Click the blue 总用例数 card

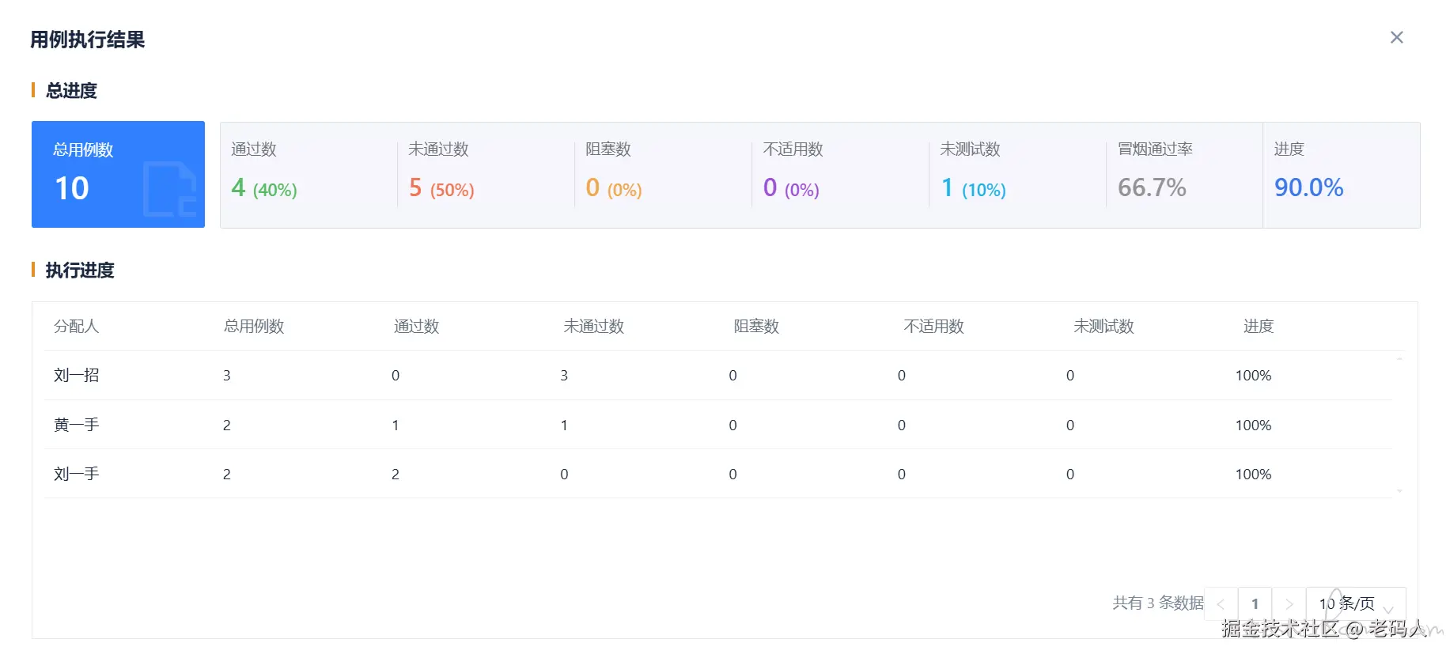[118, 174]
